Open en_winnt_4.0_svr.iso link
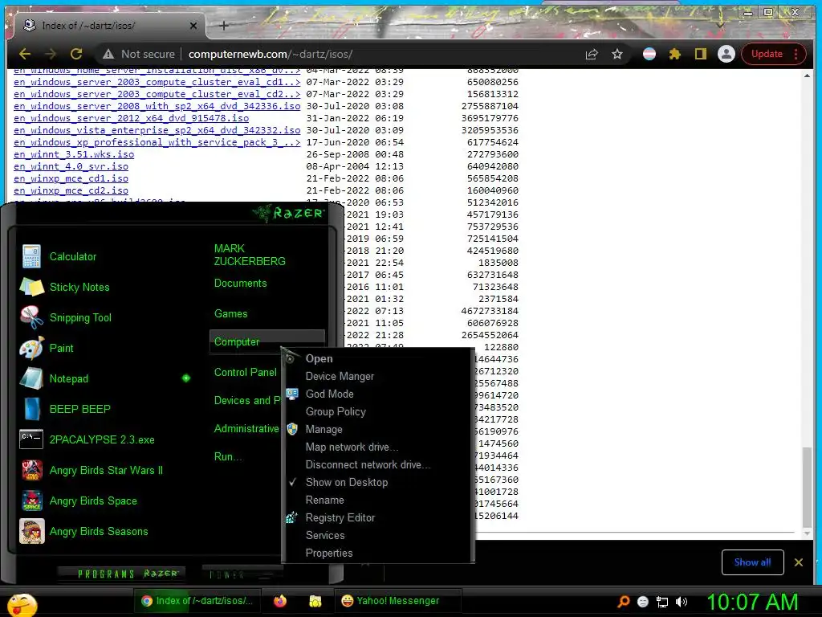 point(71,166)
